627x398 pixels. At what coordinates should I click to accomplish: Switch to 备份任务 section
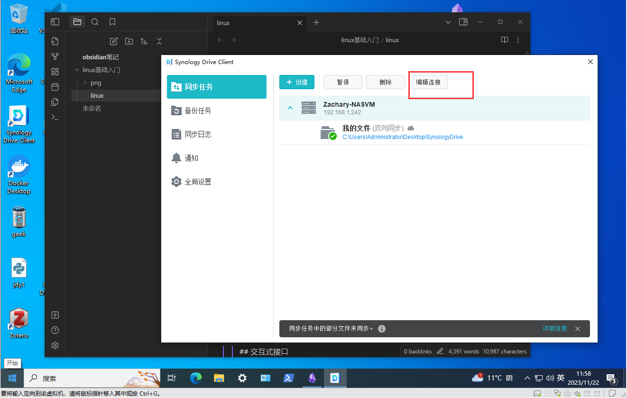198,111
